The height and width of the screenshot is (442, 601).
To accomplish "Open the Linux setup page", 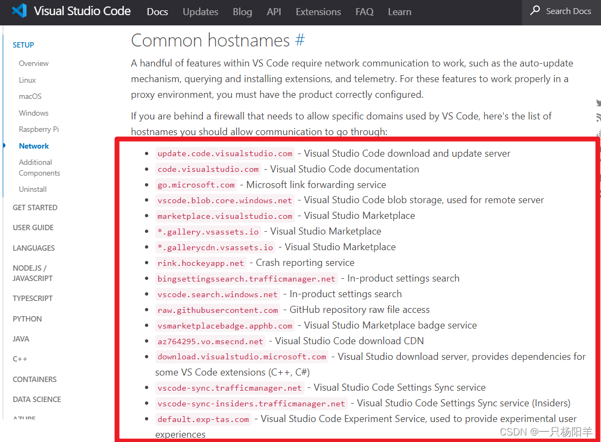I will coord(27,80).
